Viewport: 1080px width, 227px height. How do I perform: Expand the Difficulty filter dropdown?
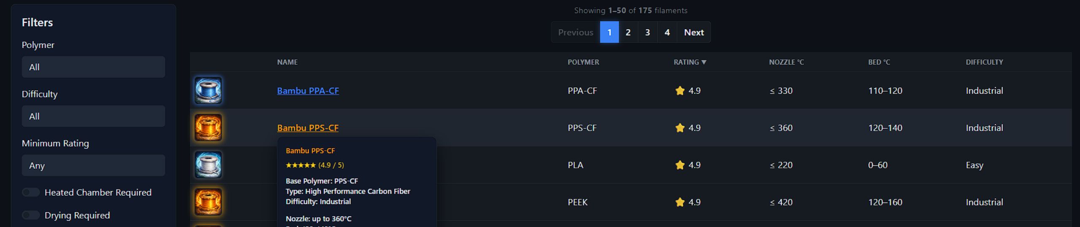[x=93, y=116]
